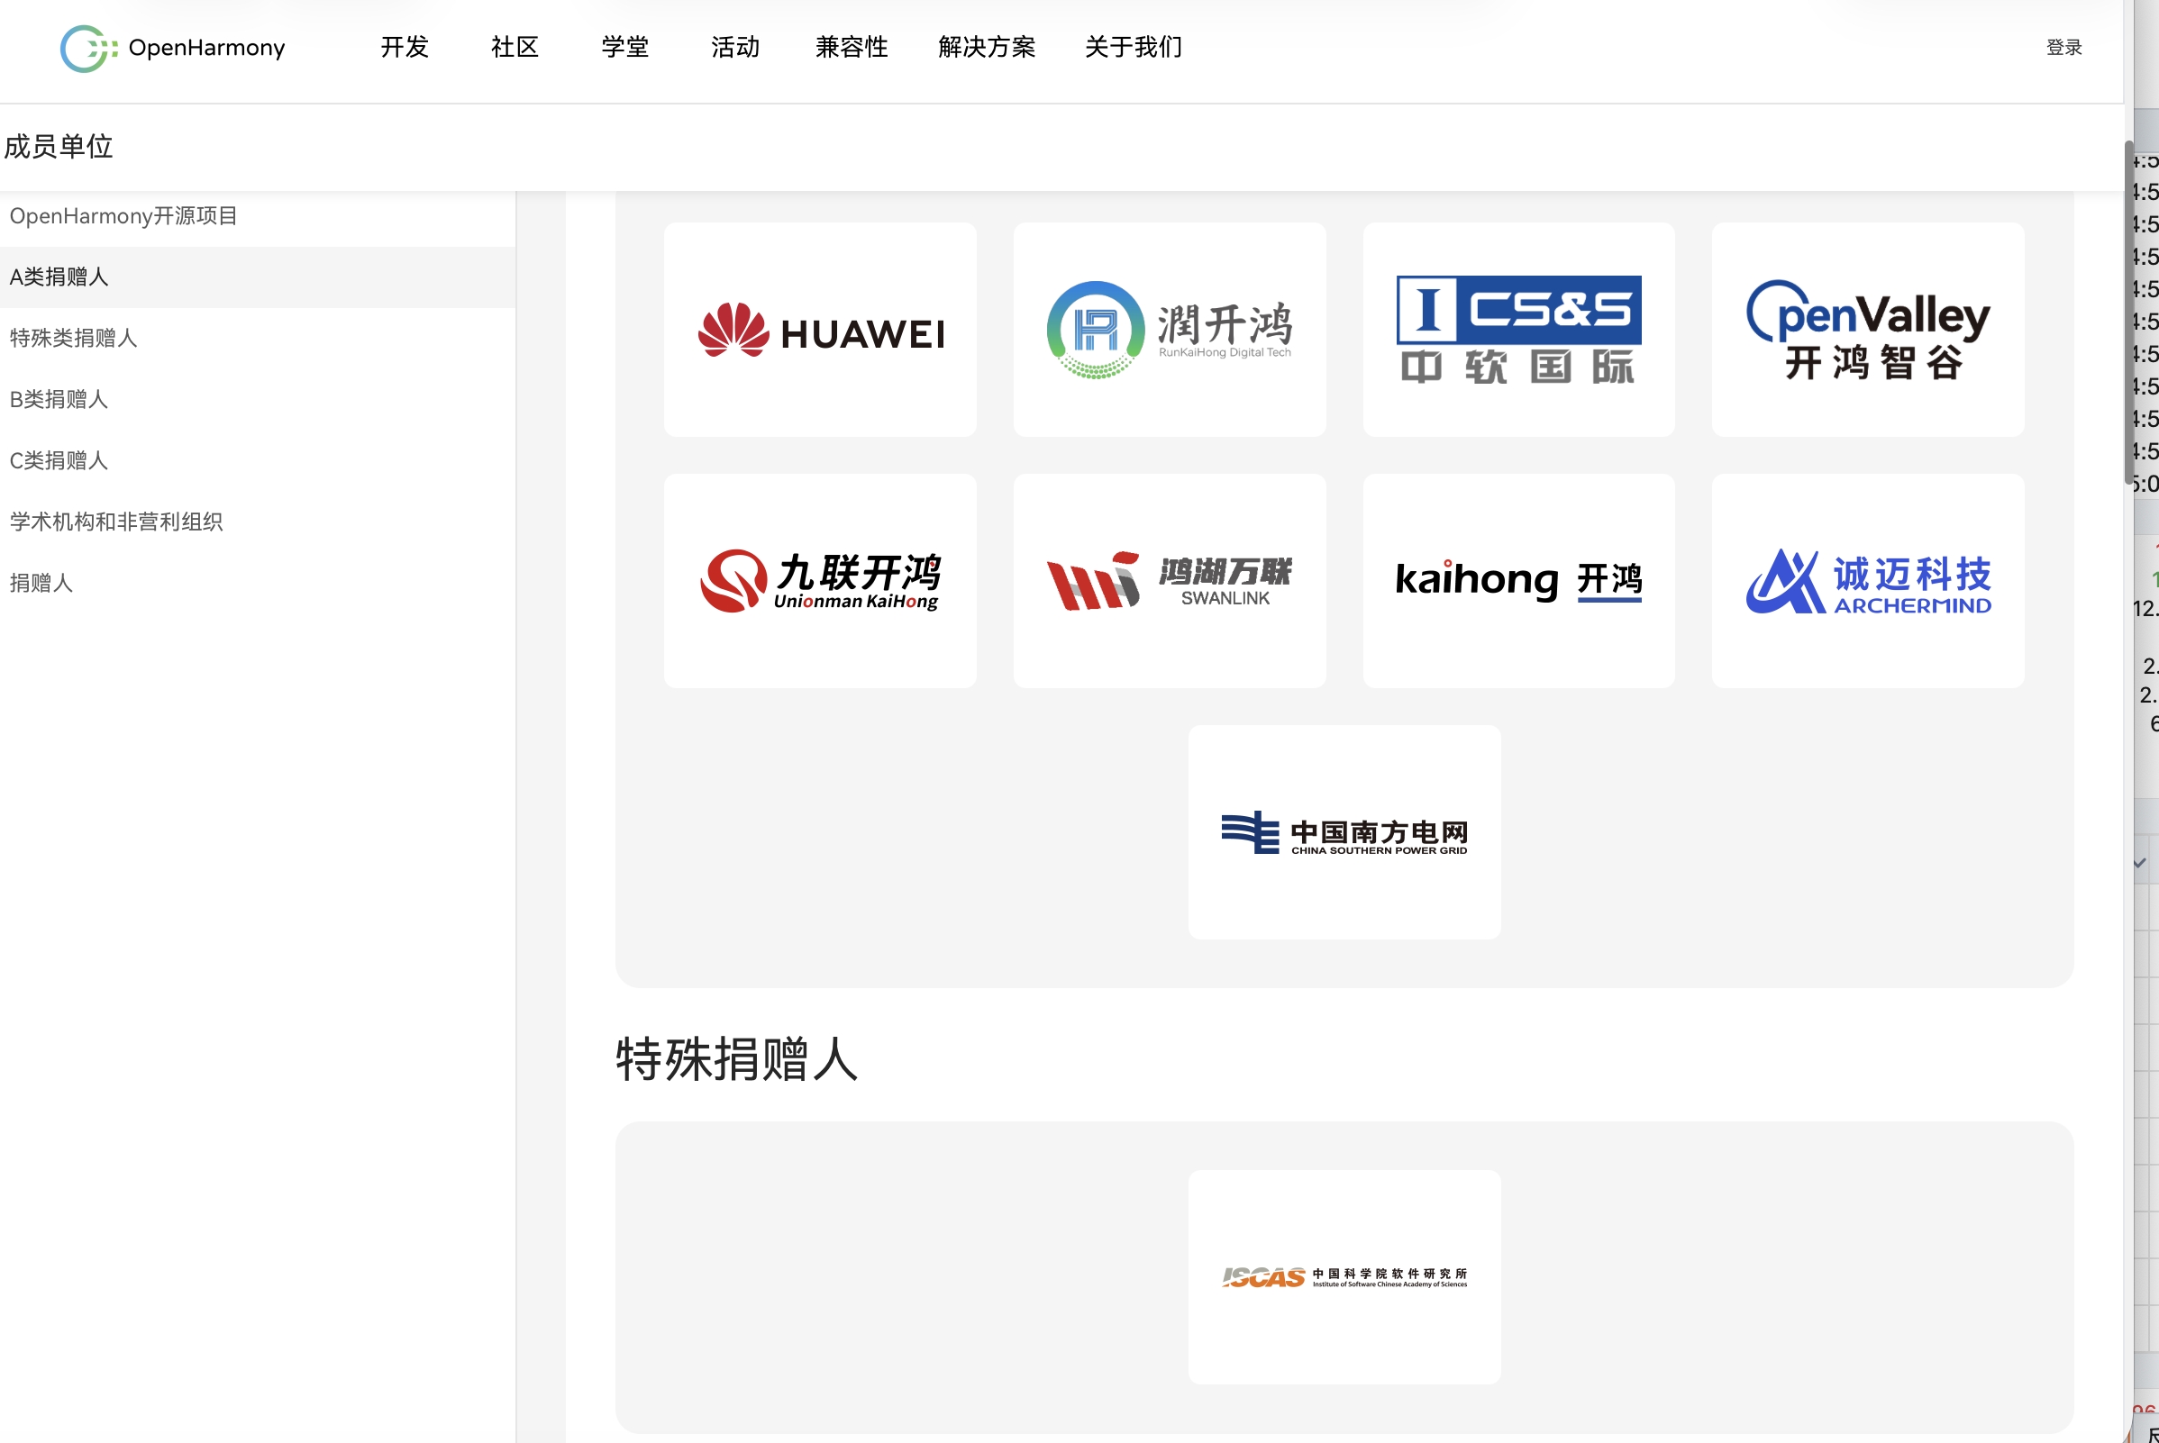This screenshot has height=1443, width=2159.
Task: Open the Unionman KaiHong 九联开鸿 logo
Action: pyautogui.click(x=819, y=581)
